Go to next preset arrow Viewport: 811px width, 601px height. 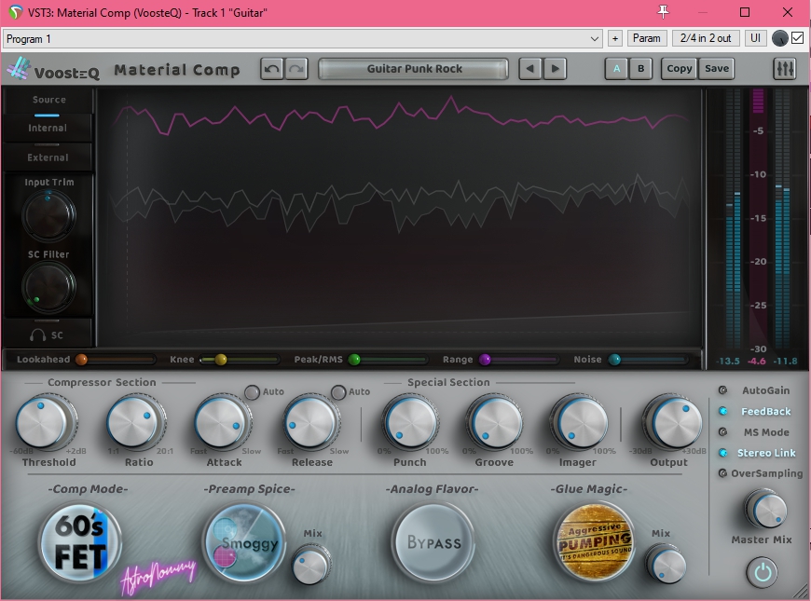(x=555, y=69)
